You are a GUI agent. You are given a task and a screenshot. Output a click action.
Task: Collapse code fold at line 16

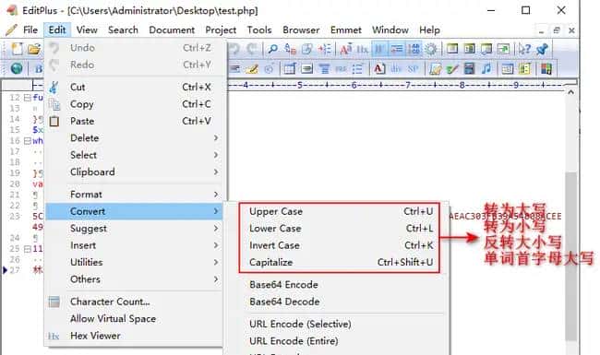(x=27, y=141)
